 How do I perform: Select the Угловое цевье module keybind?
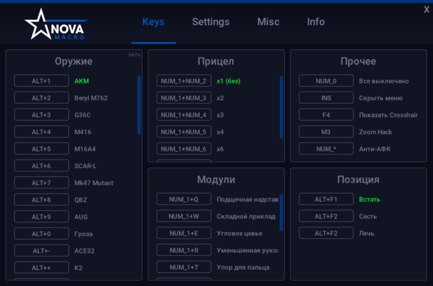(183, 233)
